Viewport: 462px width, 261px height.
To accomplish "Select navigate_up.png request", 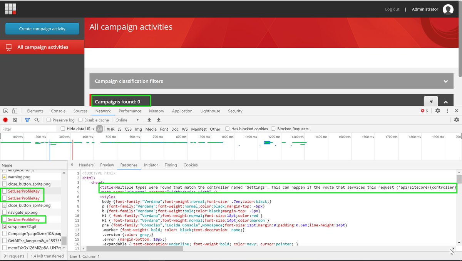I will click(x=23, y=212).
